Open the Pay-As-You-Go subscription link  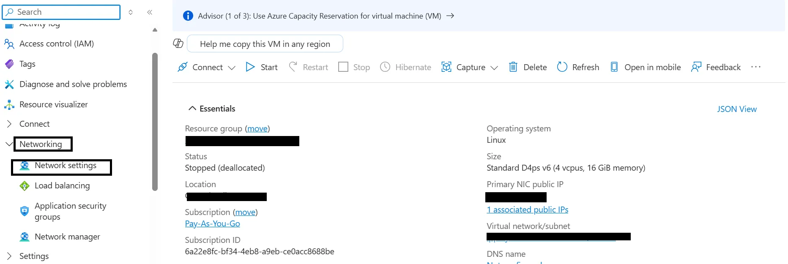[x=213, y=223]
